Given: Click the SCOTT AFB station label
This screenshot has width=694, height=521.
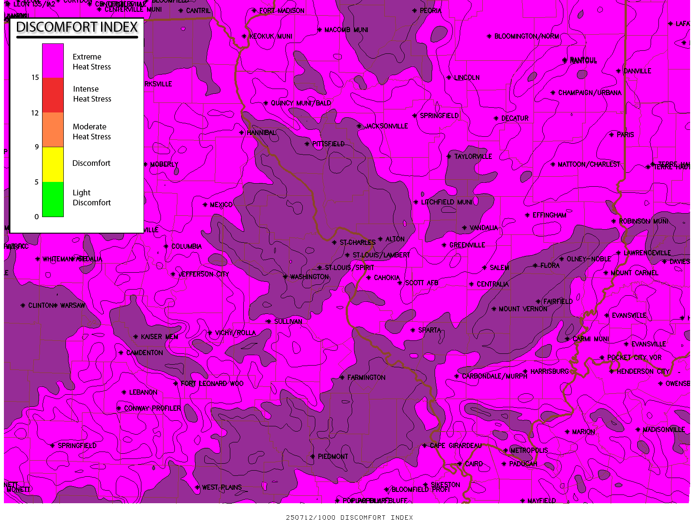Looking at the screenshot, I should click(x=422, y=283).
